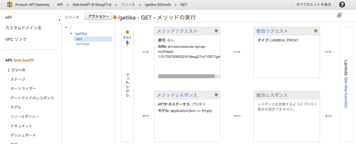Collapse the /getlike tree node arrow

[x=71, y=34]
